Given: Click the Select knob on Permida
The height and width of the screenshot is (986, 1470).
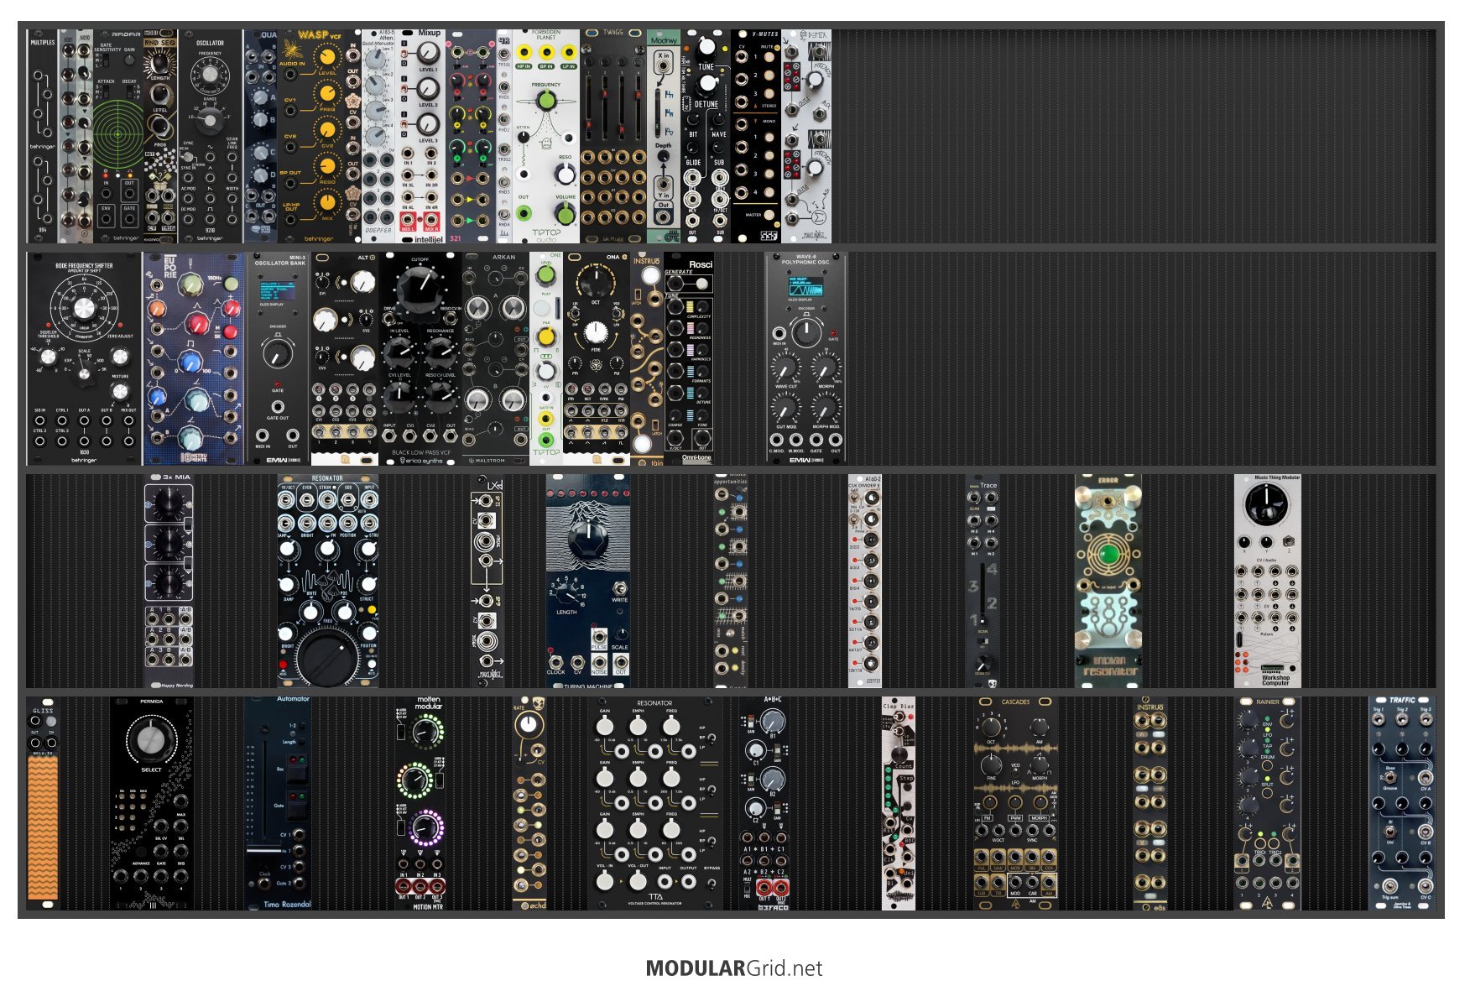Looking at the screenshot, I should click(x=152, y=739).
